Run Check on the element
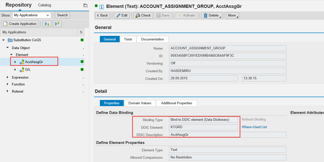324x162 pixels. click(x=143, y=16)
